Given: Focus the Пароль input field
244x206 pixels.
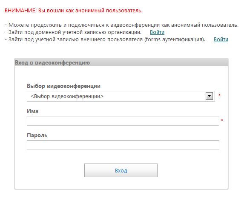Looking at the screenshot, I should [x=123, y=145].
